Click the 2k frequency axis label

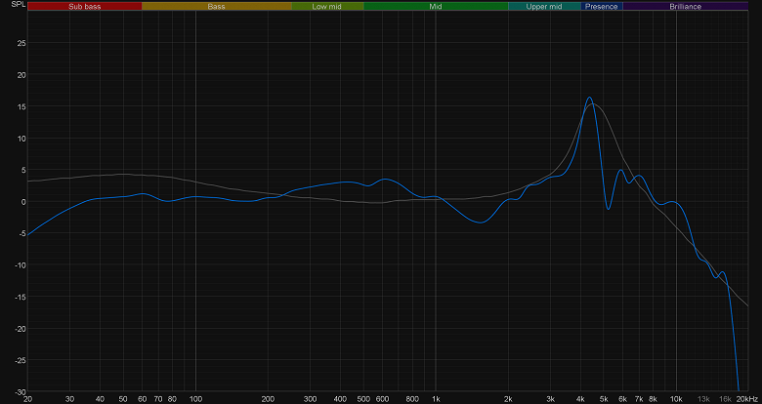(508, 399)
